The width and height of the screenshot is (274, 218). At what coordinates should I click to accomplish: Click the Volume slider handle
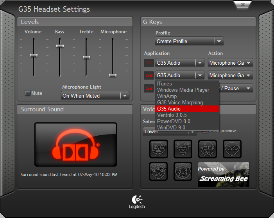tap(34, 55)
